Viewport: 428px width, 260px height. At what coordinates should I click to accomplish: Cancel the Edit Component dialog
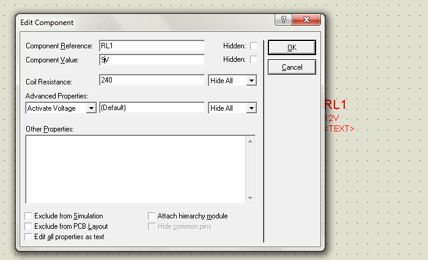click(292, 67)
